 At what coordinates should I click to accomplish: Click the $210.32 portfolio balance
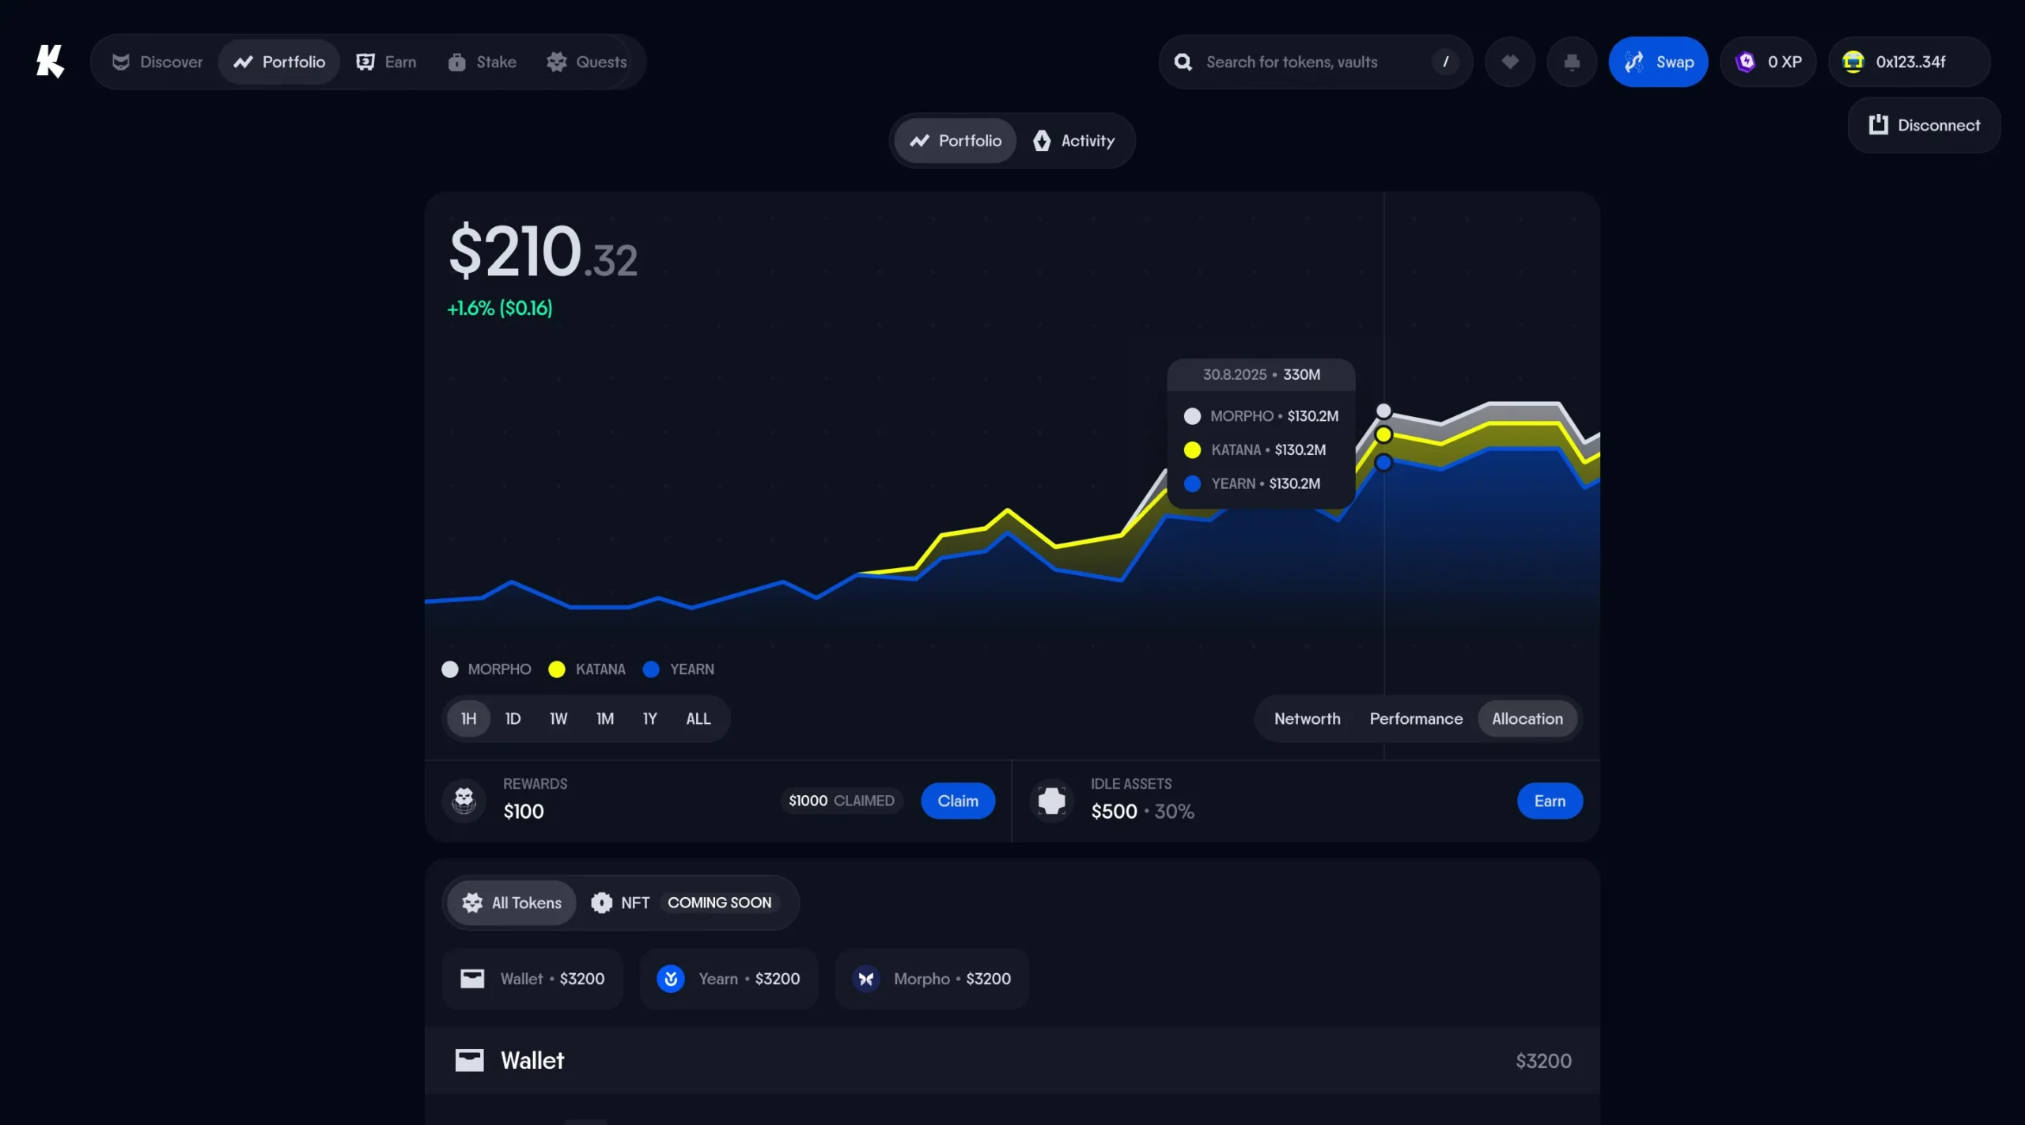[543, 252]
